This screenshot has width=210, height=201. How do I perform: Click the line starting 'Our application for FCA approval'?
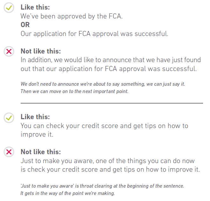click(x=94, y=33)
